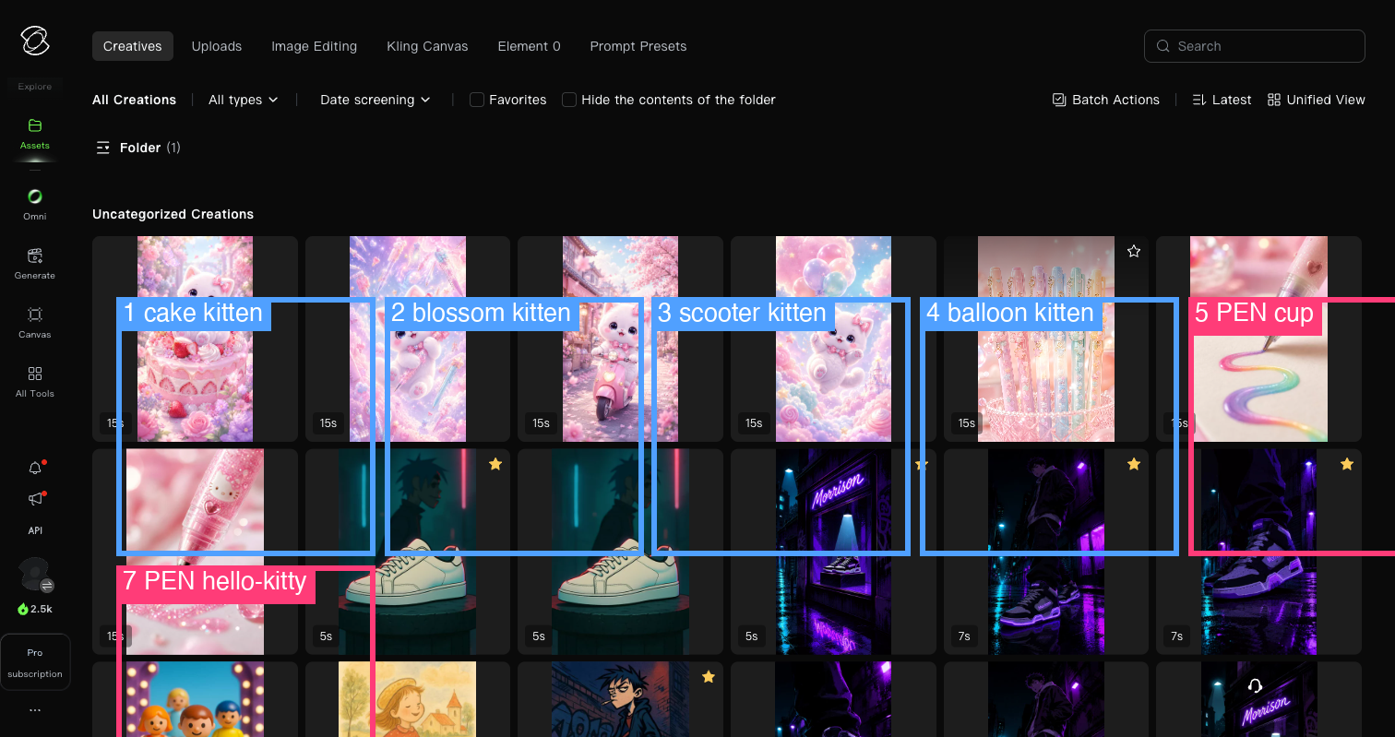Open the smoking anime guy graffiti thumbnail
1395x737 pixels.
pos(621,699)
